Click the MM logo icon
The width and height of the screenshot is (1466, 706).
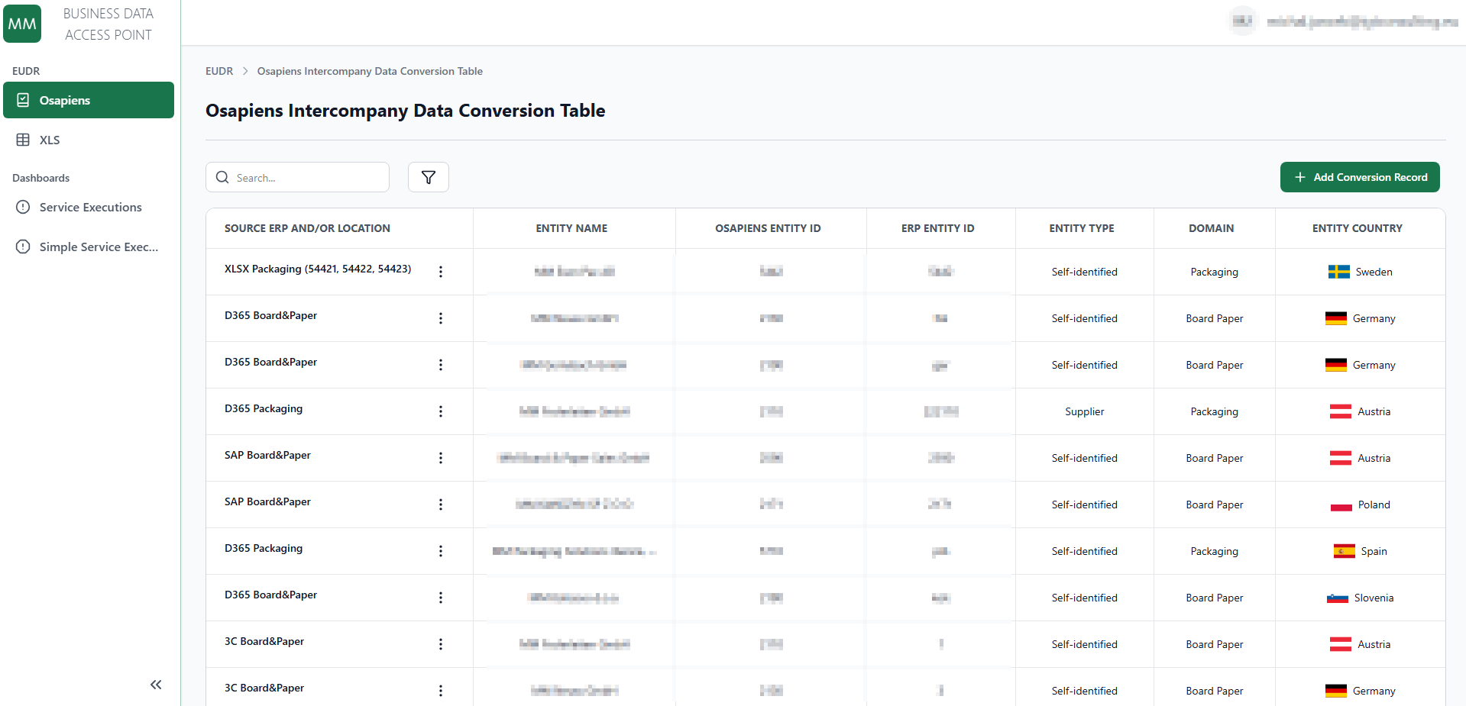22,24
